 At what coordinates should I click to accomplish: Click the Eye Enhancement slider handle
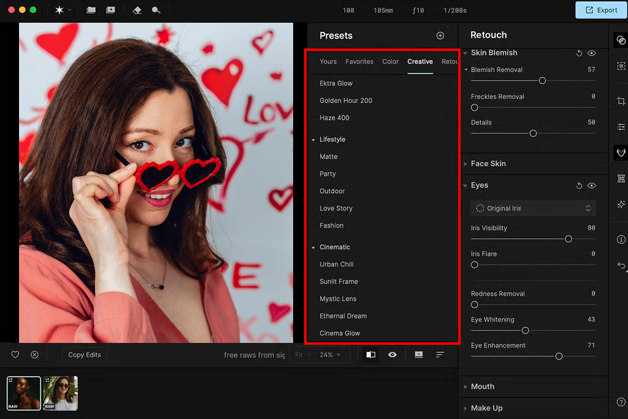pos(559,356)
